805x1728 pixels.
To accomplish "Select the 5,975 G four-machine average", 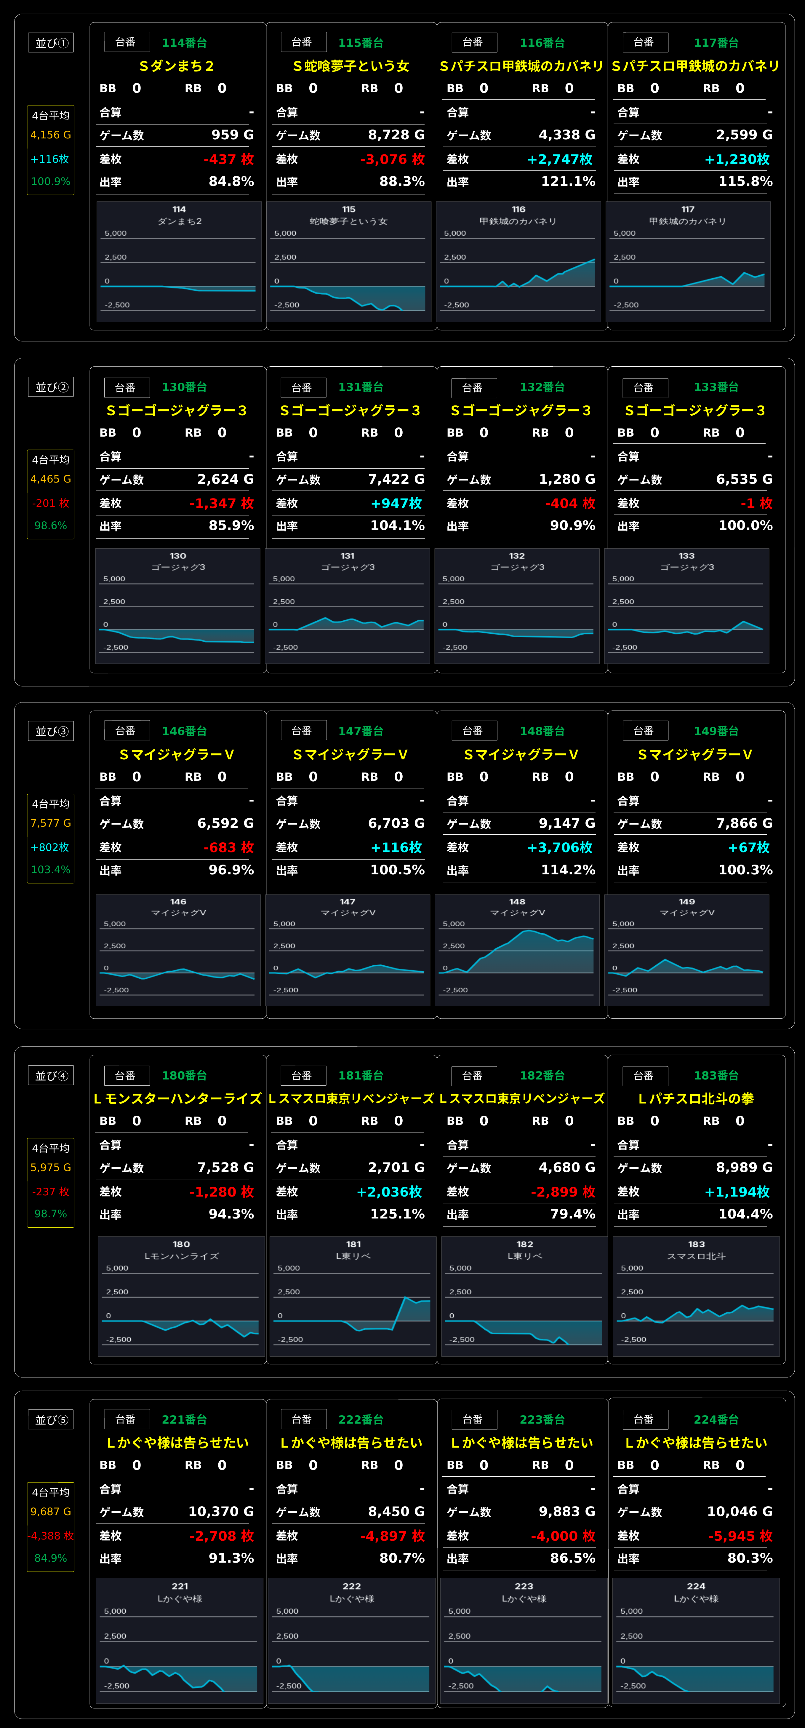I will tap(51, 1167).
